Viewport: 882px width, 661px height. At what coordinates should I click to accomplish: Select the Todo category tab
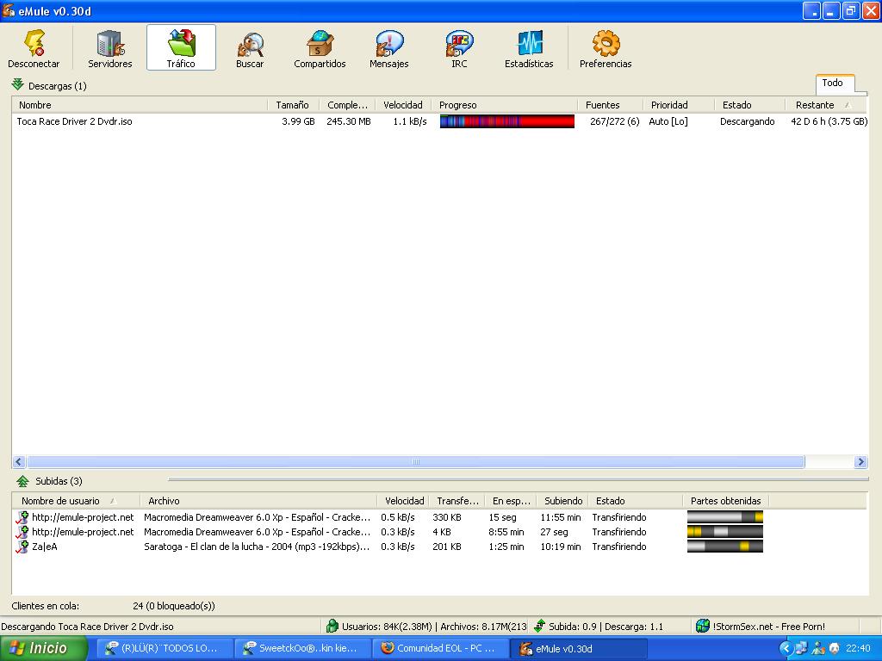(835, 83)
